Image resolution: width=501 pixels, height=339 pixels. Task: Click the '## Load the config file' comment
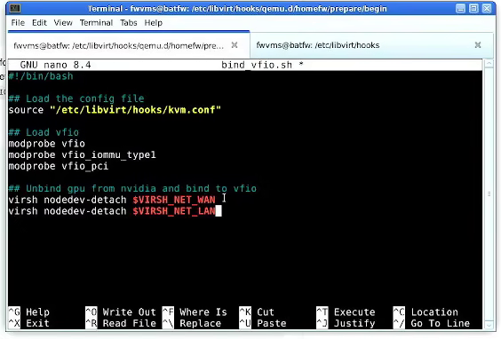pos(76,99)
